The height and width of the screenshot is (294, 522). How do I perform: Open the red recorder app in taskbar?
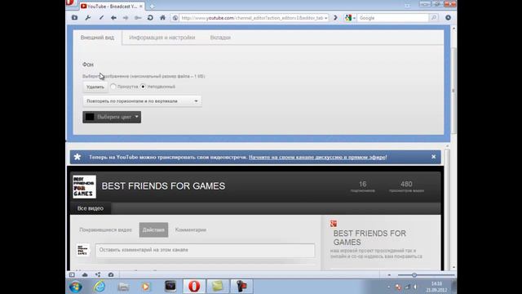241,287
